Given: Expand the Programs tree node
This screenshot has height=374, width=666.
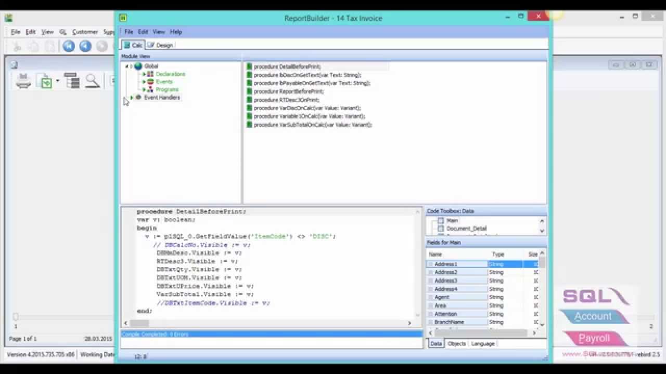Looking at the screenshot, I should coord(144,90).
